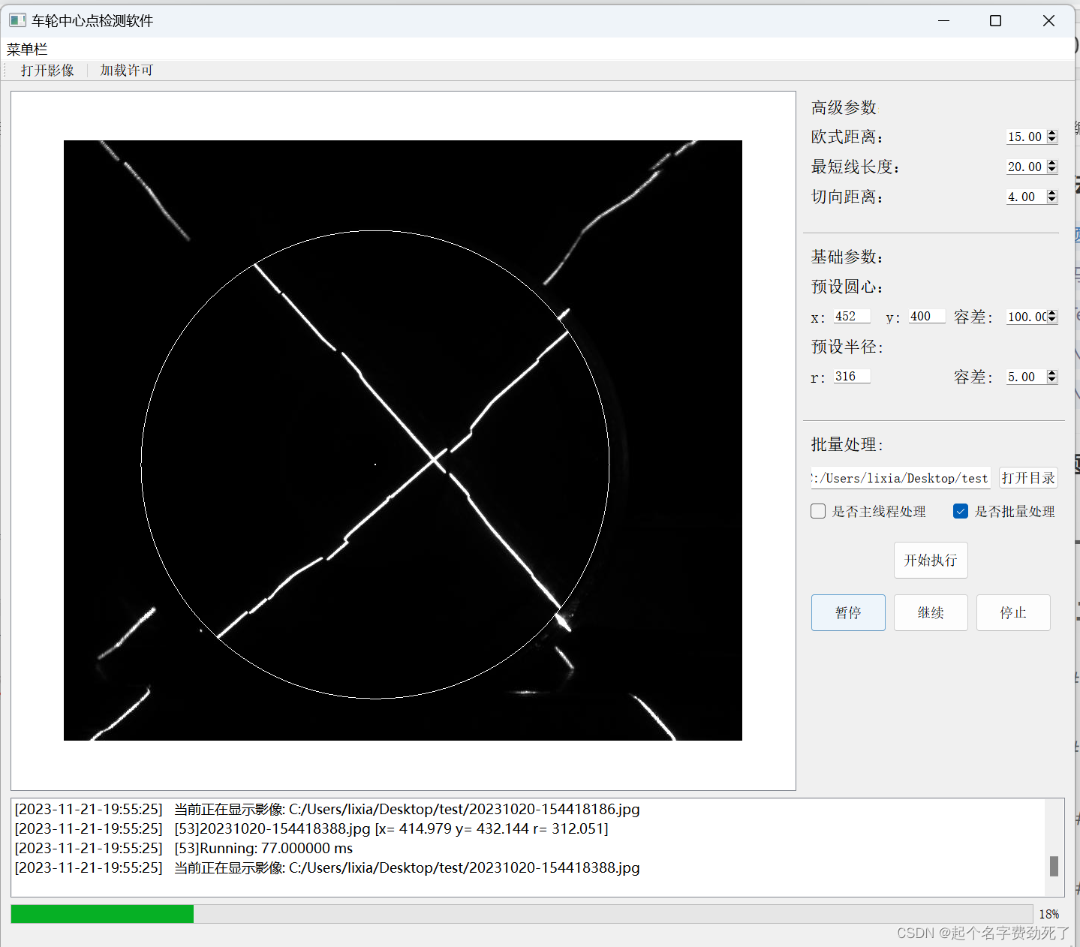
Task: Click the preset center y field 400
Action: pos(927,317)
